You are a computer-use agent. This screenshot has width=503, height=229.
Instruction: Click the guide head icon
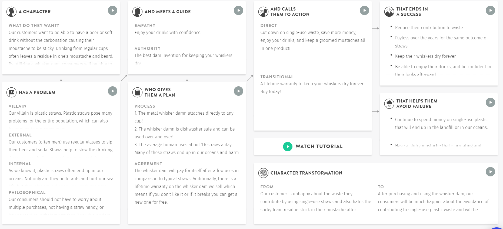137,12
